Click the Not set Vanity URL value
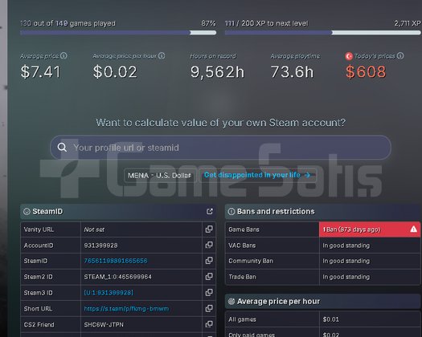 click(x=94, y=229)
